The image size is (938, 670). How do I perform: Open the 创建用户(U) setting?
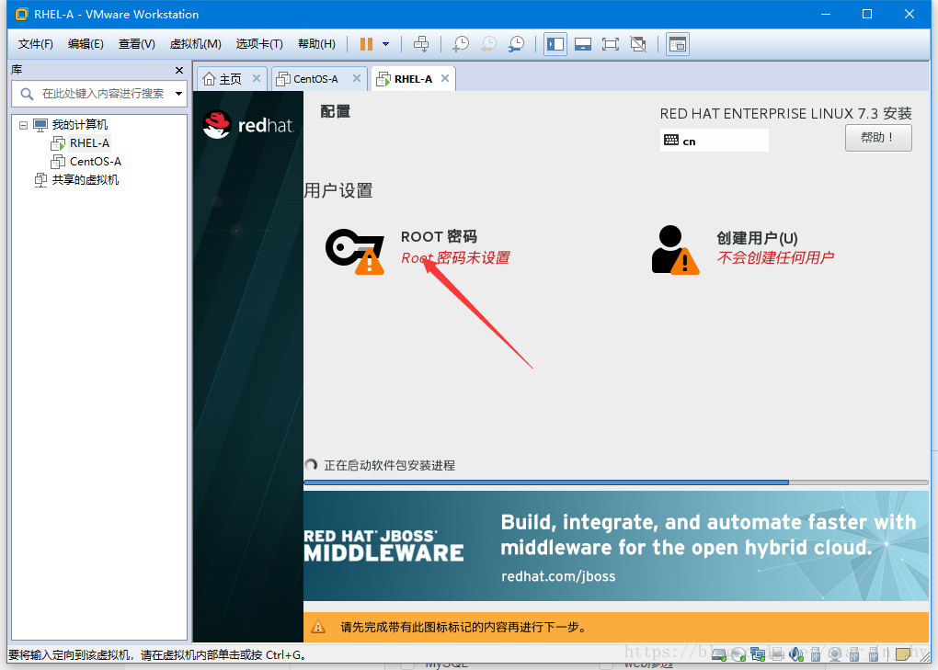pyautogui.click(x=757, y=238)
